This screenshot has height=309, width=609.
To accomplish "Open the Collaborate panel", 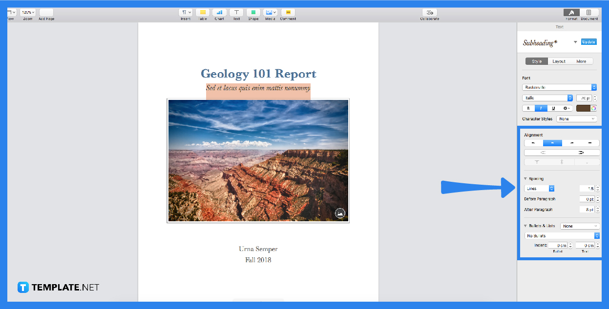I will click(429, 13).
